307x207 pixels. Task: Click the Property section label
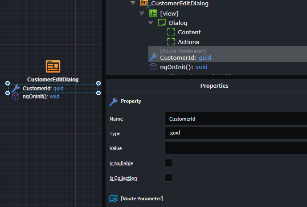coord(131,101)
